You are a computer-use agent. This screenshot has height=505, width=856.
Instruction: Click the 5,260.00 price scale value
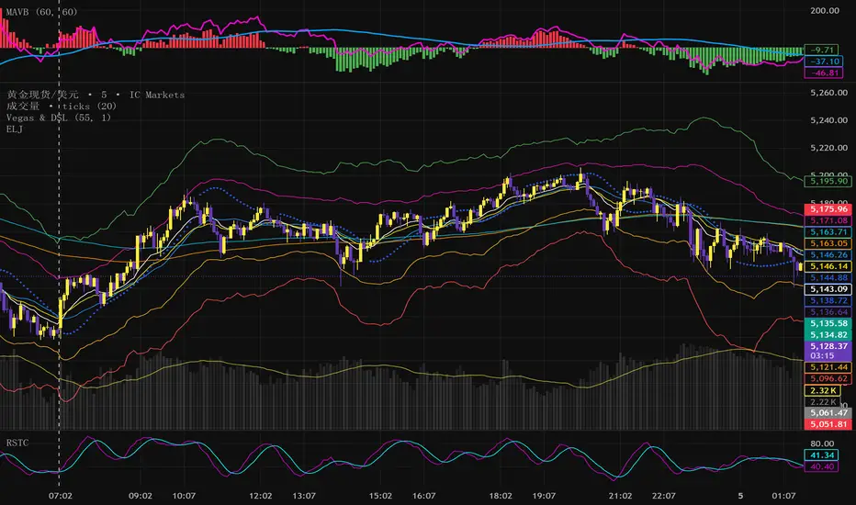(828, 93)
